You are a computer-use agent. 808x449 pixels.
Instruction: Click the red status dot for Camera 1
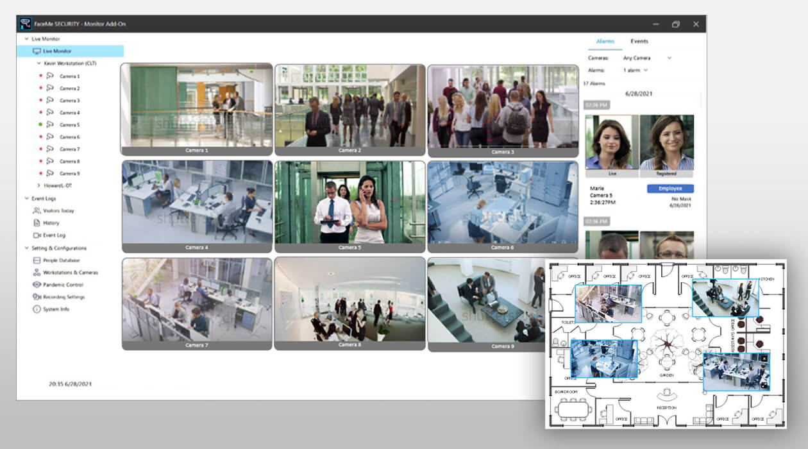tap(40, 76)
